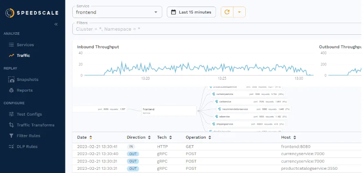
Task: Open Traffic in the sidebar
Action: coord(23,56)
